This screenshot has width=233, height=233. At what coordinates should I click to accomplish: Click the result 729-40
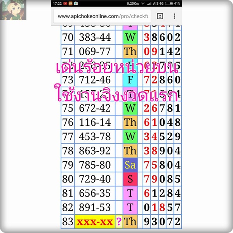click(95, 179)
